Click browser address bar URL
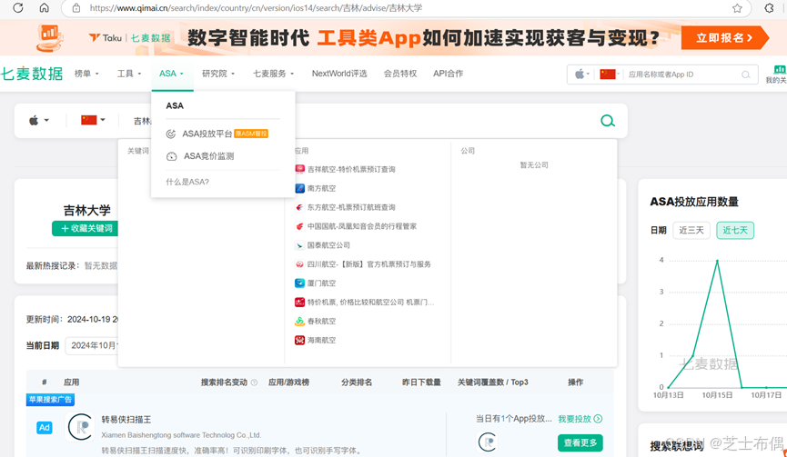Image resolution: width=787 pixels, height=457 pixels. click(x=256, y=8)
